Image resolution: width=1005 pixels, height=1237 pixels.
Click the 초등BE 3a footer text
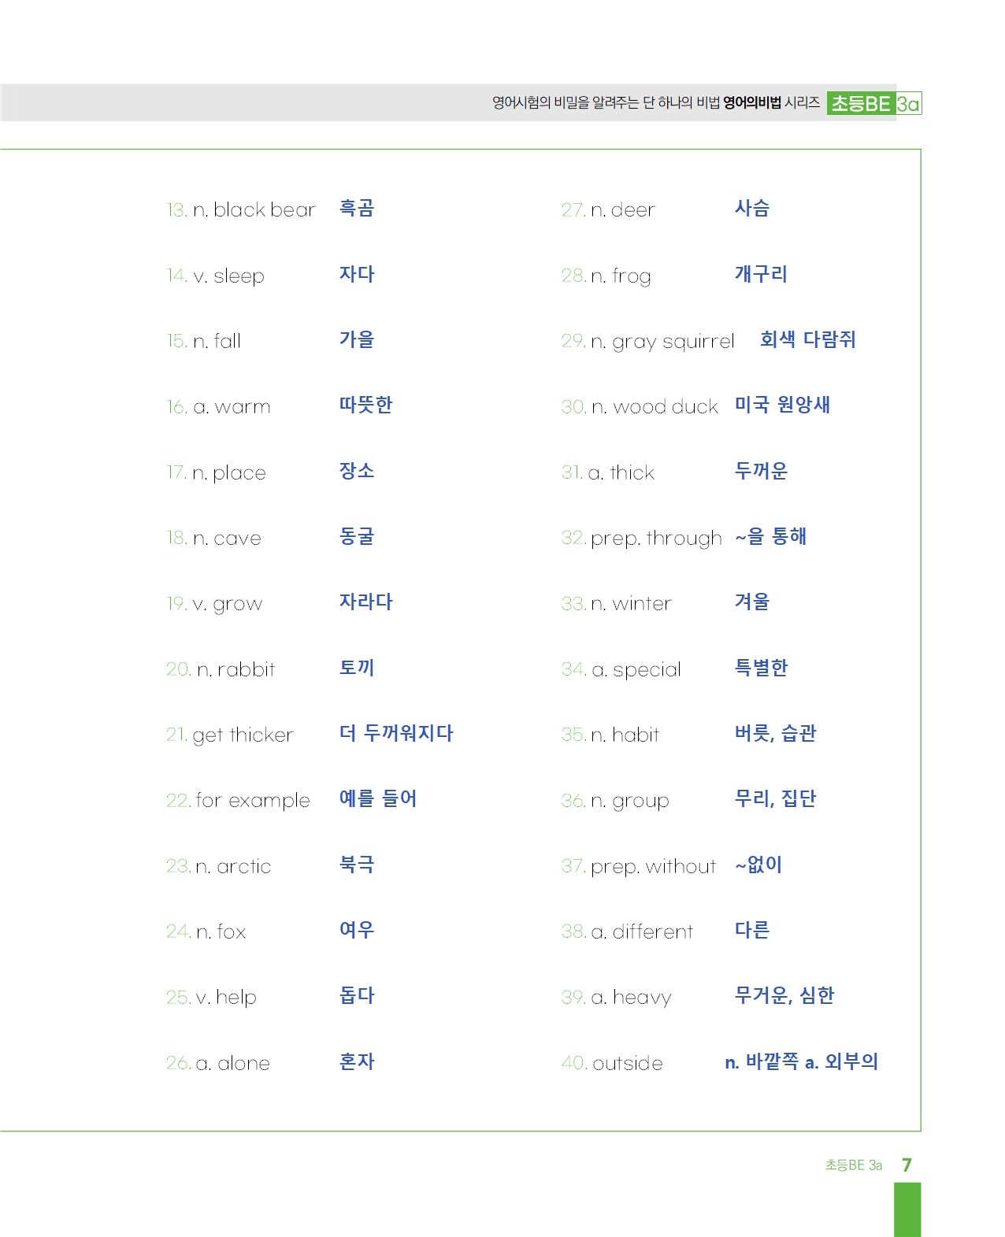pyautogui.click(x=854, y=1165)
